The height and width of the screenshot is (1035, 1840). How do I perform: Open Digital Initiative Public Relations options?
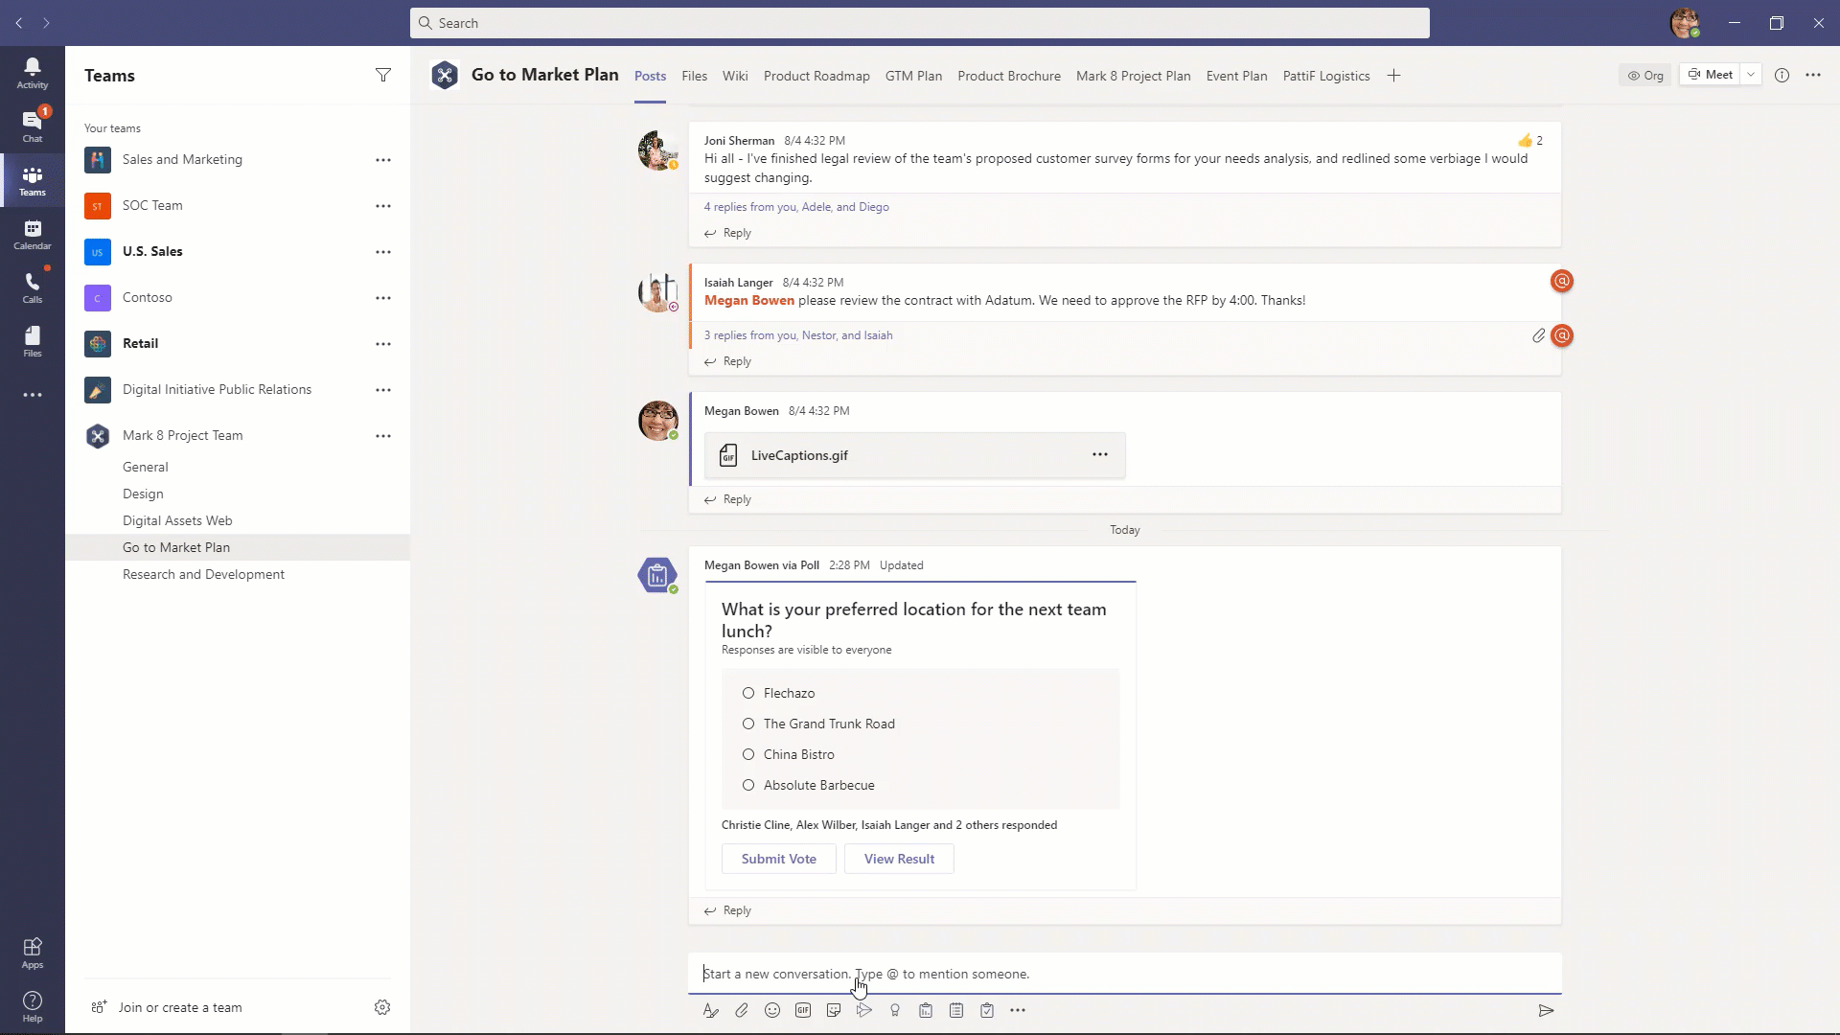tap(383, 390)
